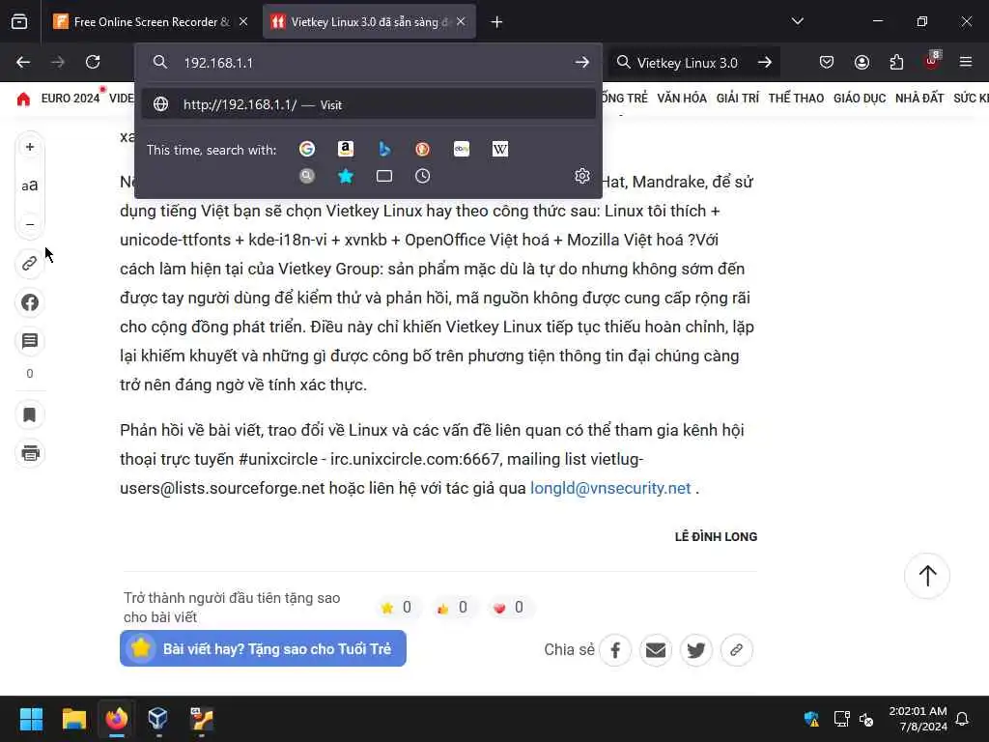Open search settings gear
This screenshot has height=742, width=989.
click(582, 176)
